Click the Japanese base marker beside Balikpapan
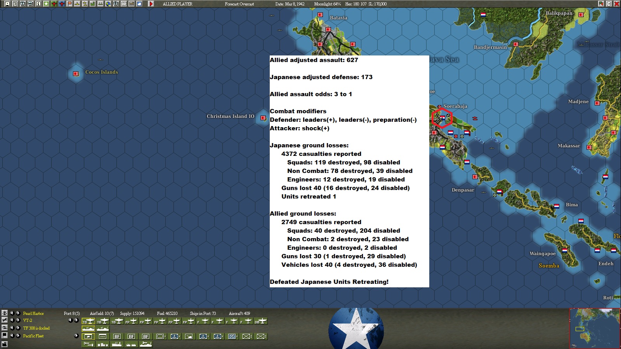This screenshot has width=621, height=349. coord(581,15)
